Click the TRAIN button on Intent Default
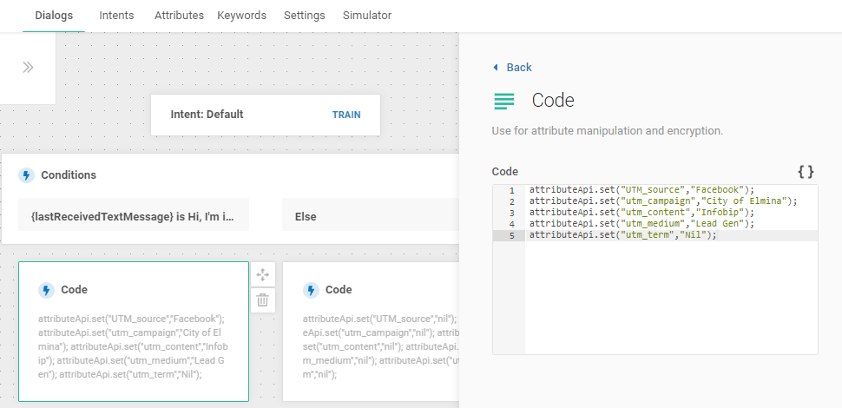 point(346,115)
